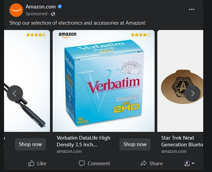Click the Amazon orange profile logo

[16, 10]
